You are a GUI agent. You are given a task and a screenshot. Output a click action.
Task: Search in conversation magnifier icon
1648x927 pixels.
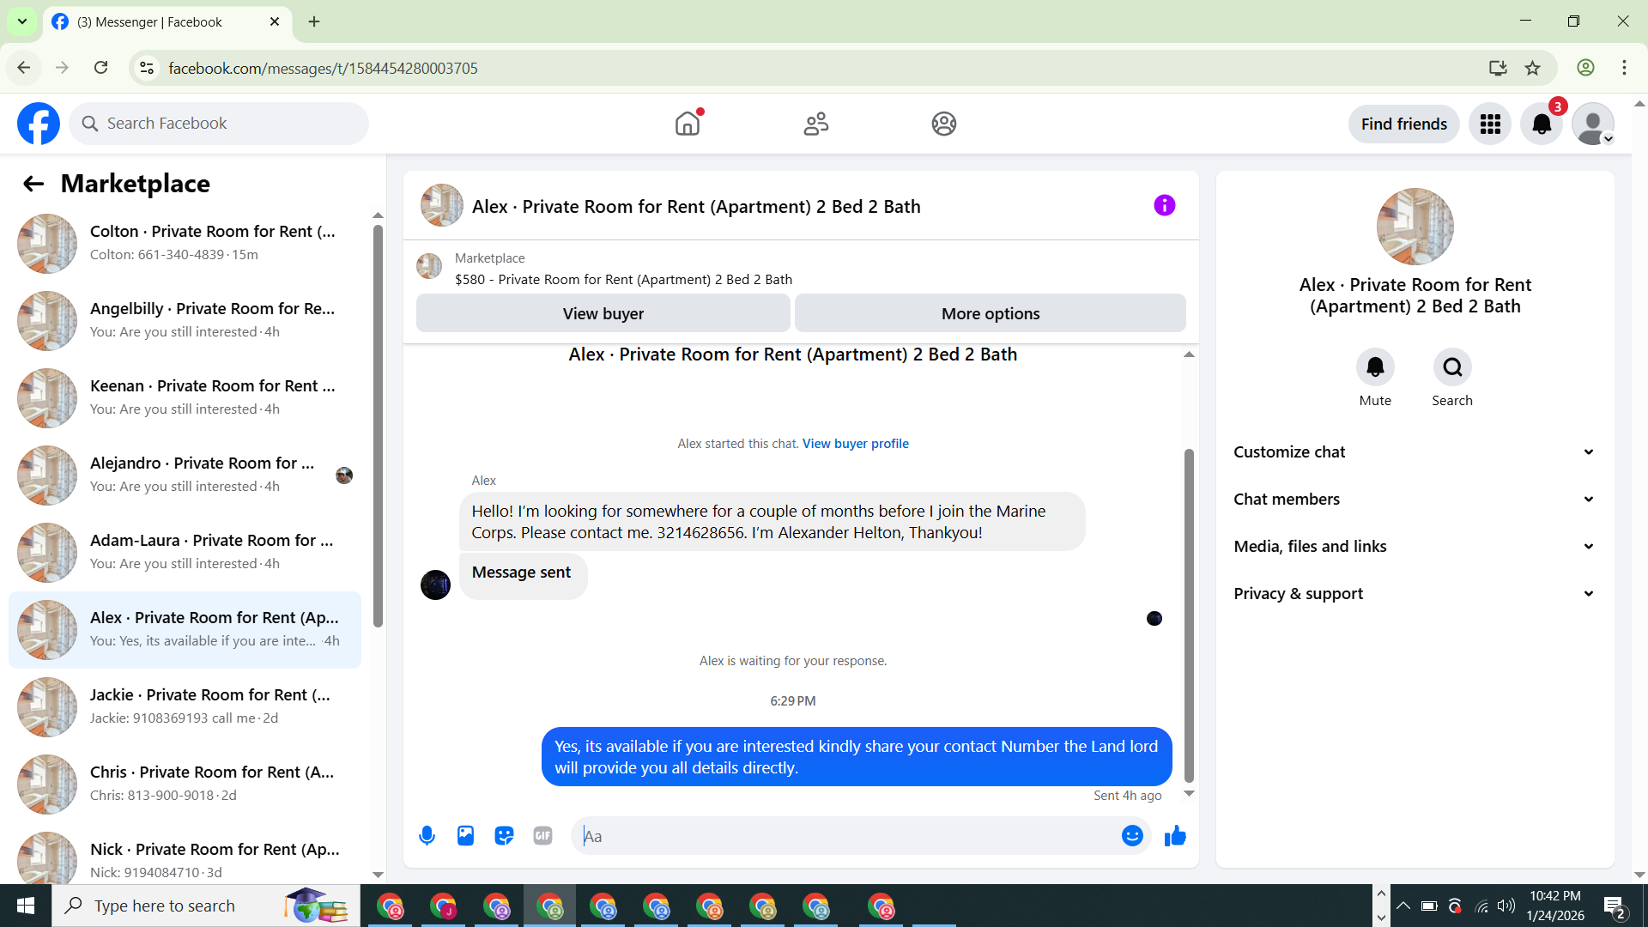pos(1452,367)
